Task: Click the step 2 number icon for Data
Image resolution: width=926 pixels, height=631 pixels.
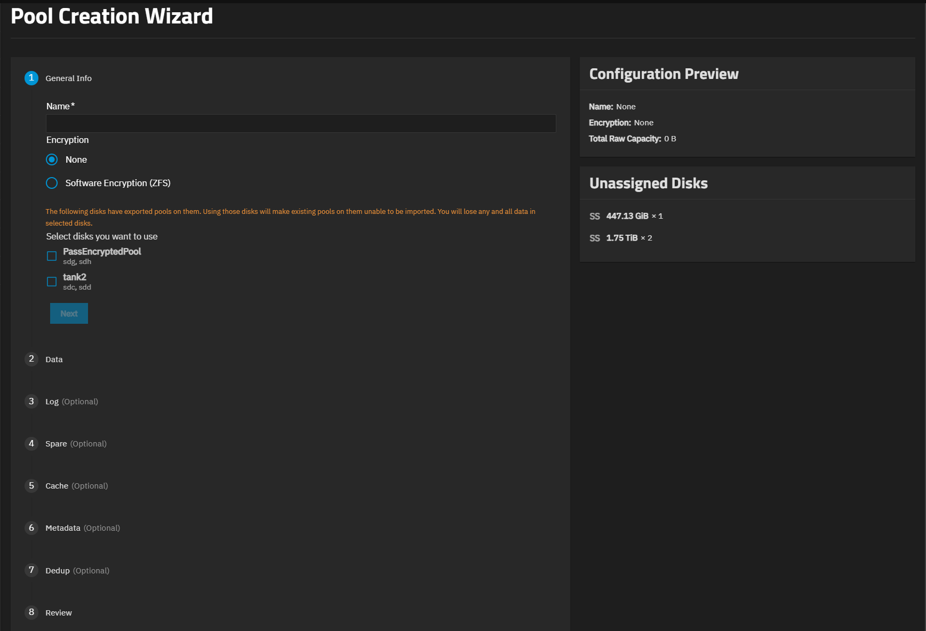Action: [31, 359]
